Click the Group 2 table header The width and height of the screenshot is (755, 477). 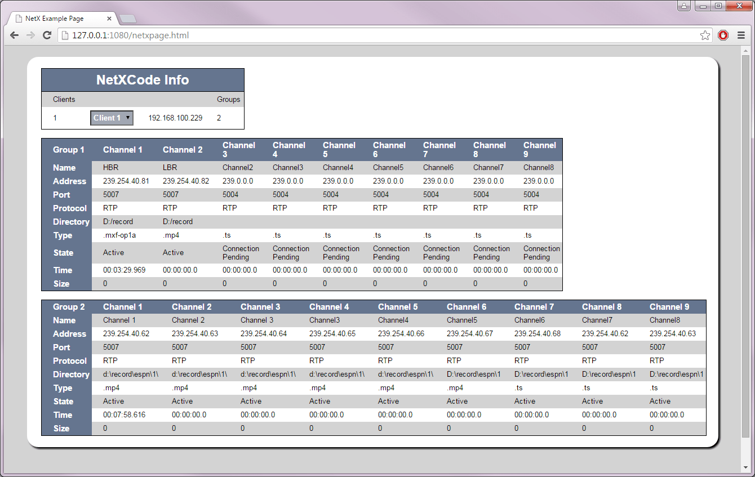coord(69,307)
